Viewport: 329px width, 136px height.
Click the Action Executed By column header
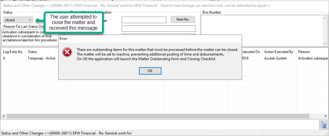click(x=279, y=52)
